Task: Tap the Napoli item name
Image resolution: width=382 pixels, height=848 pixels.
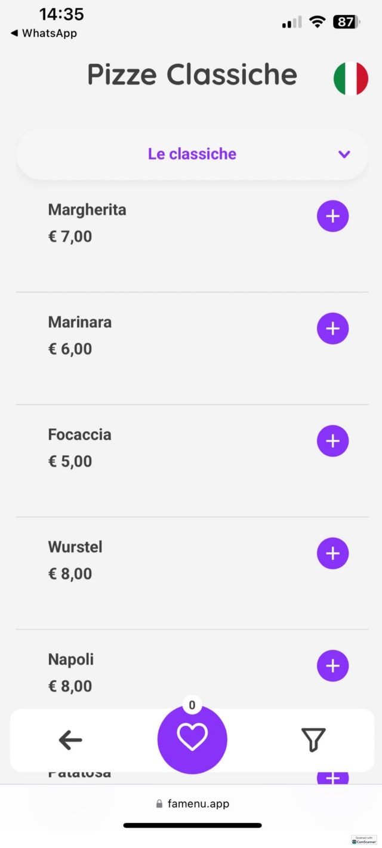Action: pyautogui.click(x=71, y=659)
